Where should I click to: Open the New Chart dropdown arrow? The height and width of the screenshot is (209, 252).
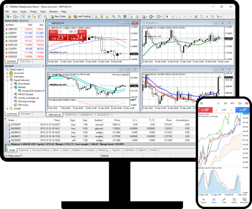tap(10, 17)
